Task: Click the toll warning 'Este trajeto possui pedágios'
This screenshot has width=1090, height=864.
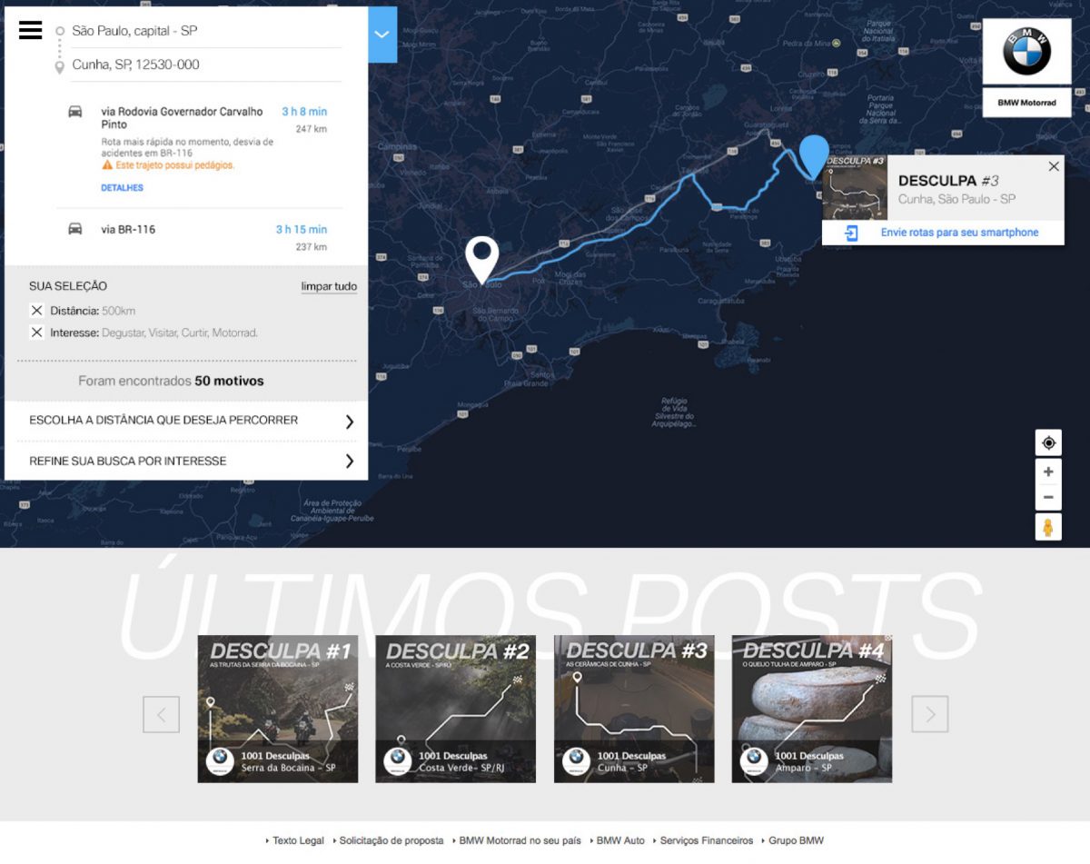Action: point(168,165)
